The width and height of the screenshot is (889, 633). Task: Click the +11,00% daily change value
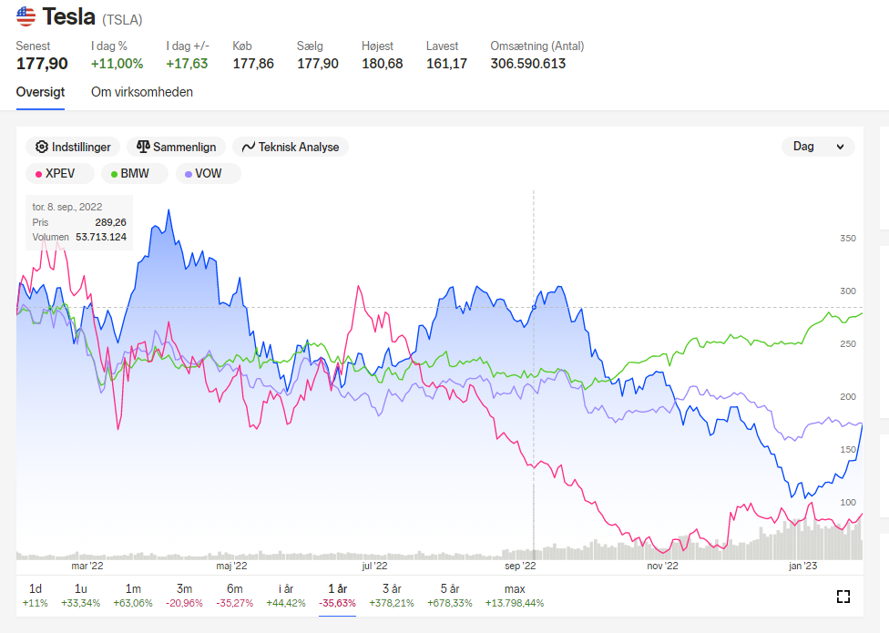click(x=117, y=64)
